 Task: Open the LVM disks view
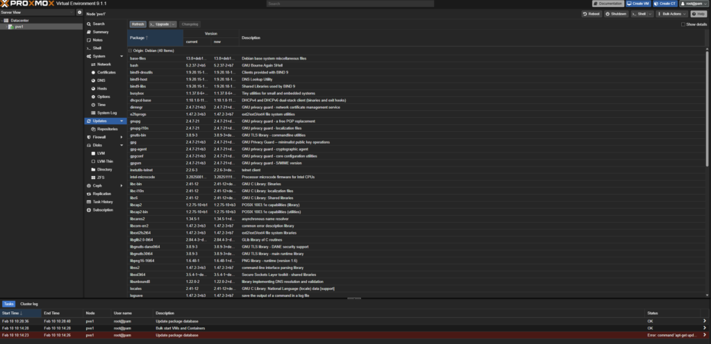101,153
